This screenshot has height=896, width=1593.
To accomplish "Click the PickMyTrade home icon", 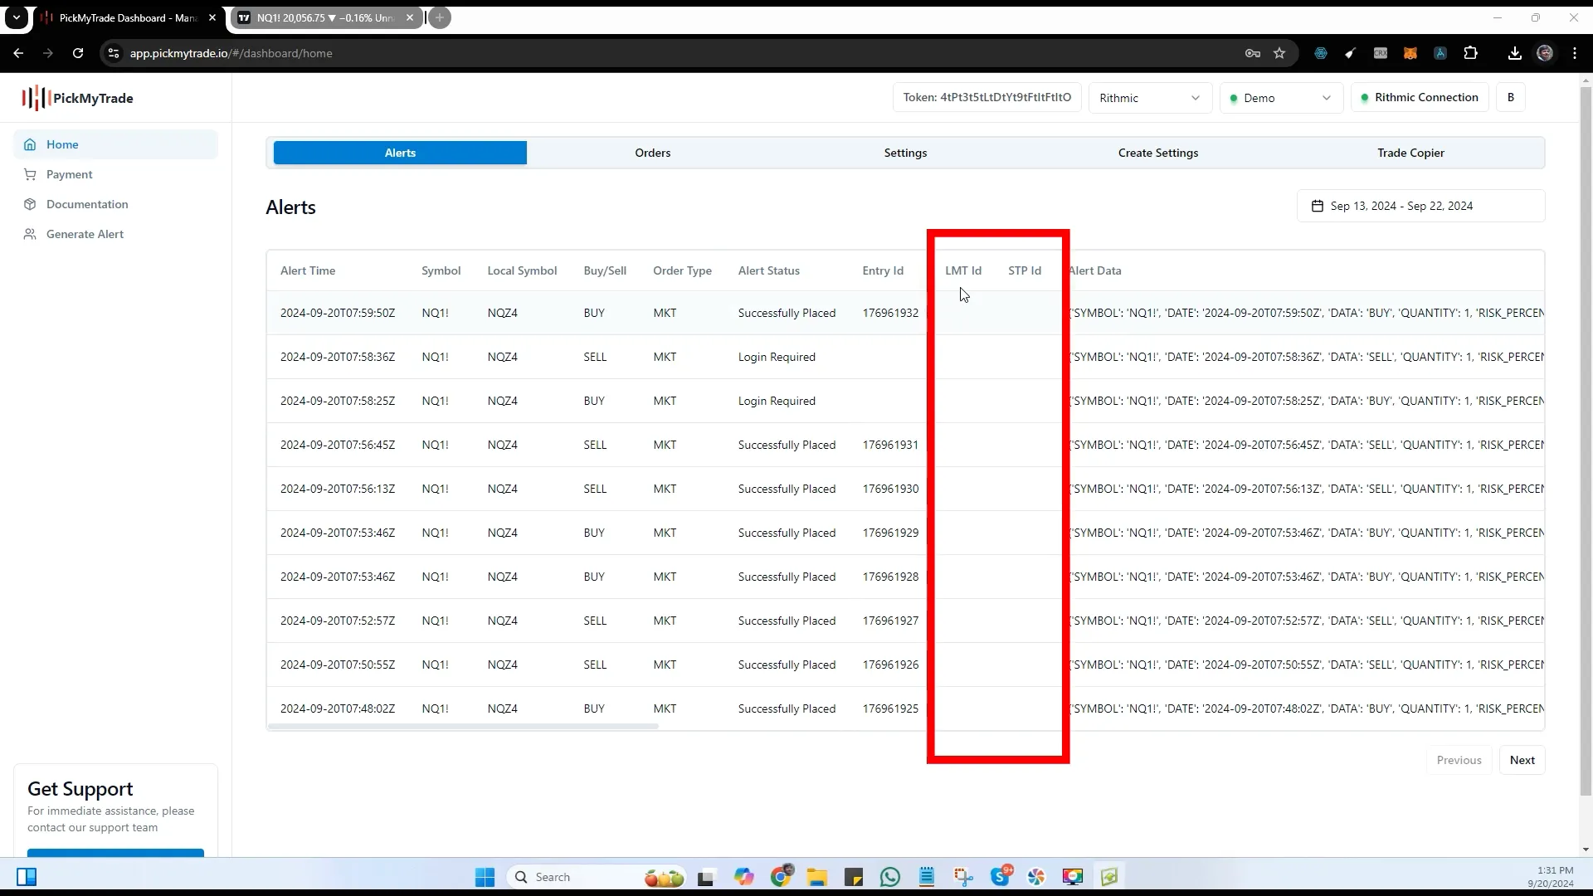I will 30,144.
